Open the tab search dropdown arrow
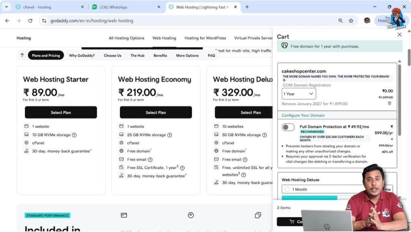The height and width of the screenshot is (232, 411). 6,7
